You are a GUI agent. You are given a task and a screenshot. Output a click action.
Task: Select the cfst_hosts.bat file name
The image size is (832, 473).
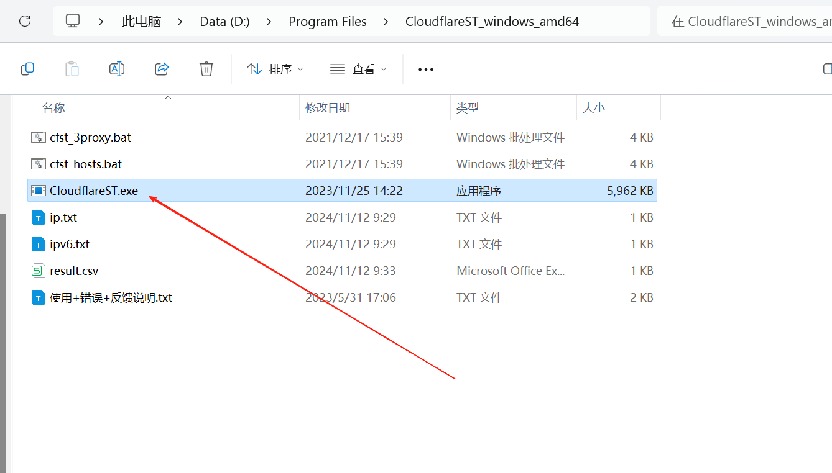coord(86,164)
